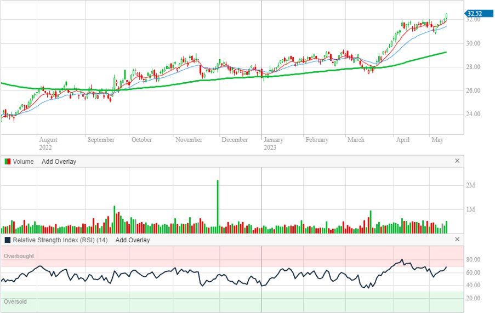Click the Oversold zone label
This screenshot has width=495, height=313.
(15, 301)
